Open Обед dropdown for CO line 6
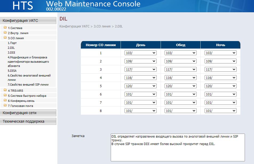The width and height of the screenshot is (254, 164). pyautogui.click(x=180, y=94)
